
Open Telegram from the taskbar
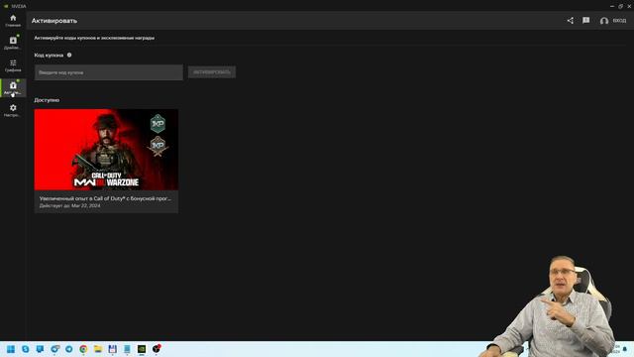(x=68, y=349)
